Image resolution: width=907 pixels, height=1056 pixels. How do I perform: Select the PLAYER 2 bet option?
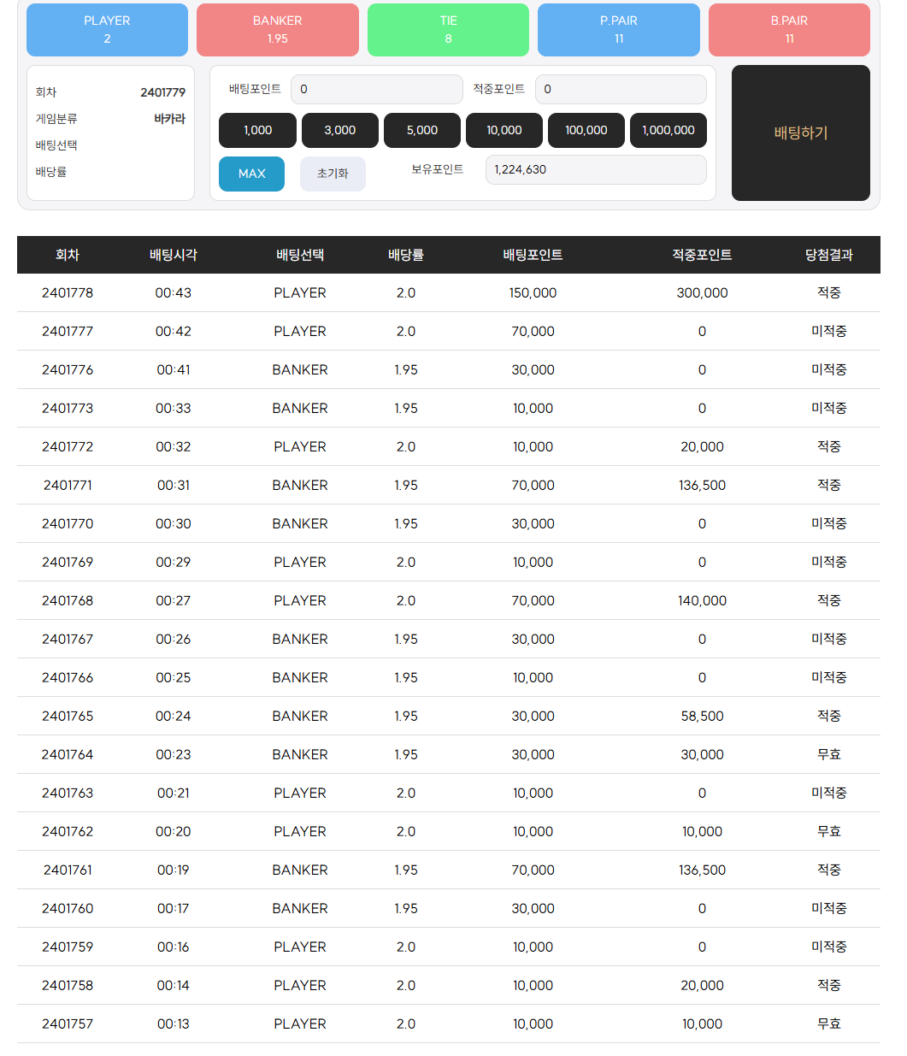107,30
